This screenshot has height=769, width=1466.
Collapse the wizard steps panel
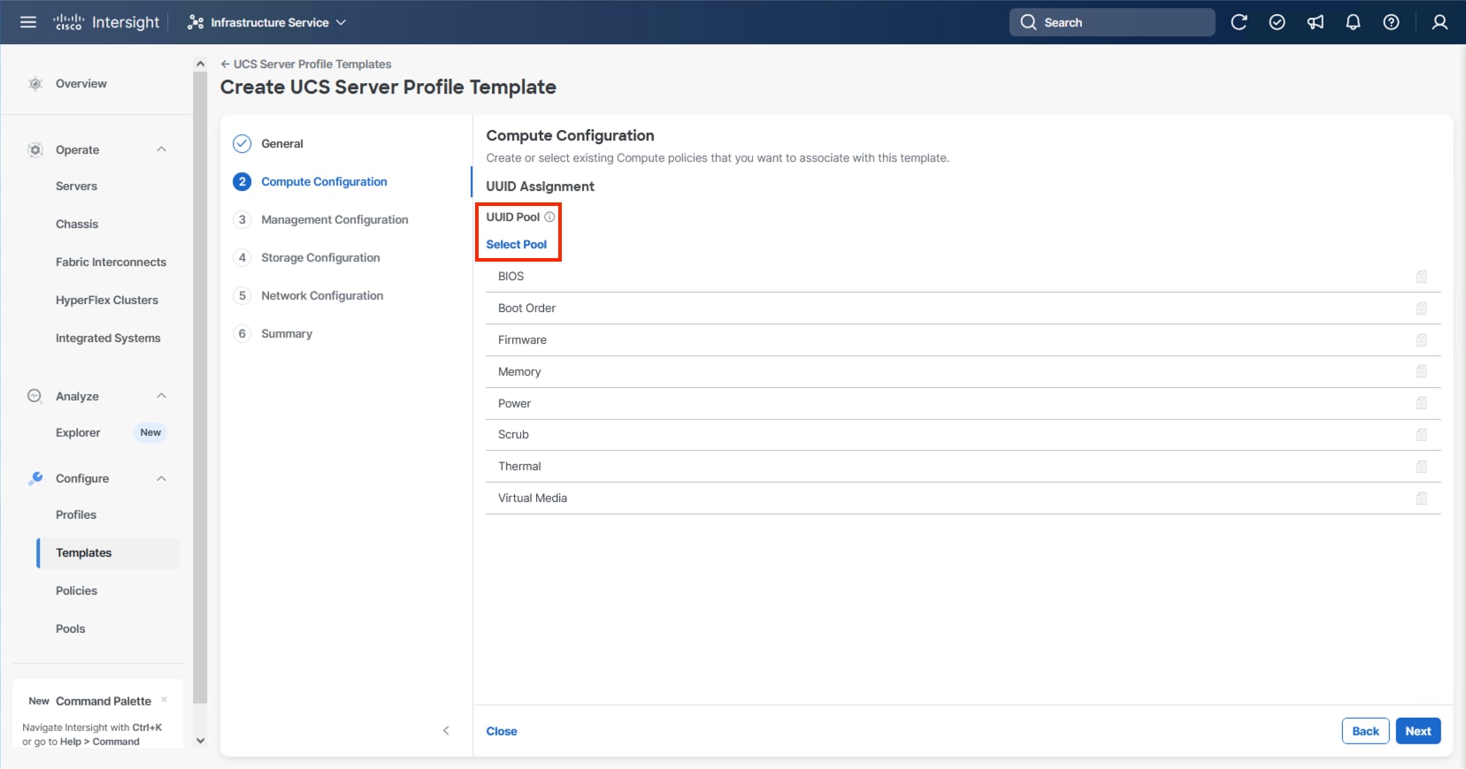(446, 730)
